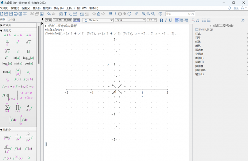This screenshot has height=161, width=248.
Task: Change the text font color
Action: pos(193,20)
